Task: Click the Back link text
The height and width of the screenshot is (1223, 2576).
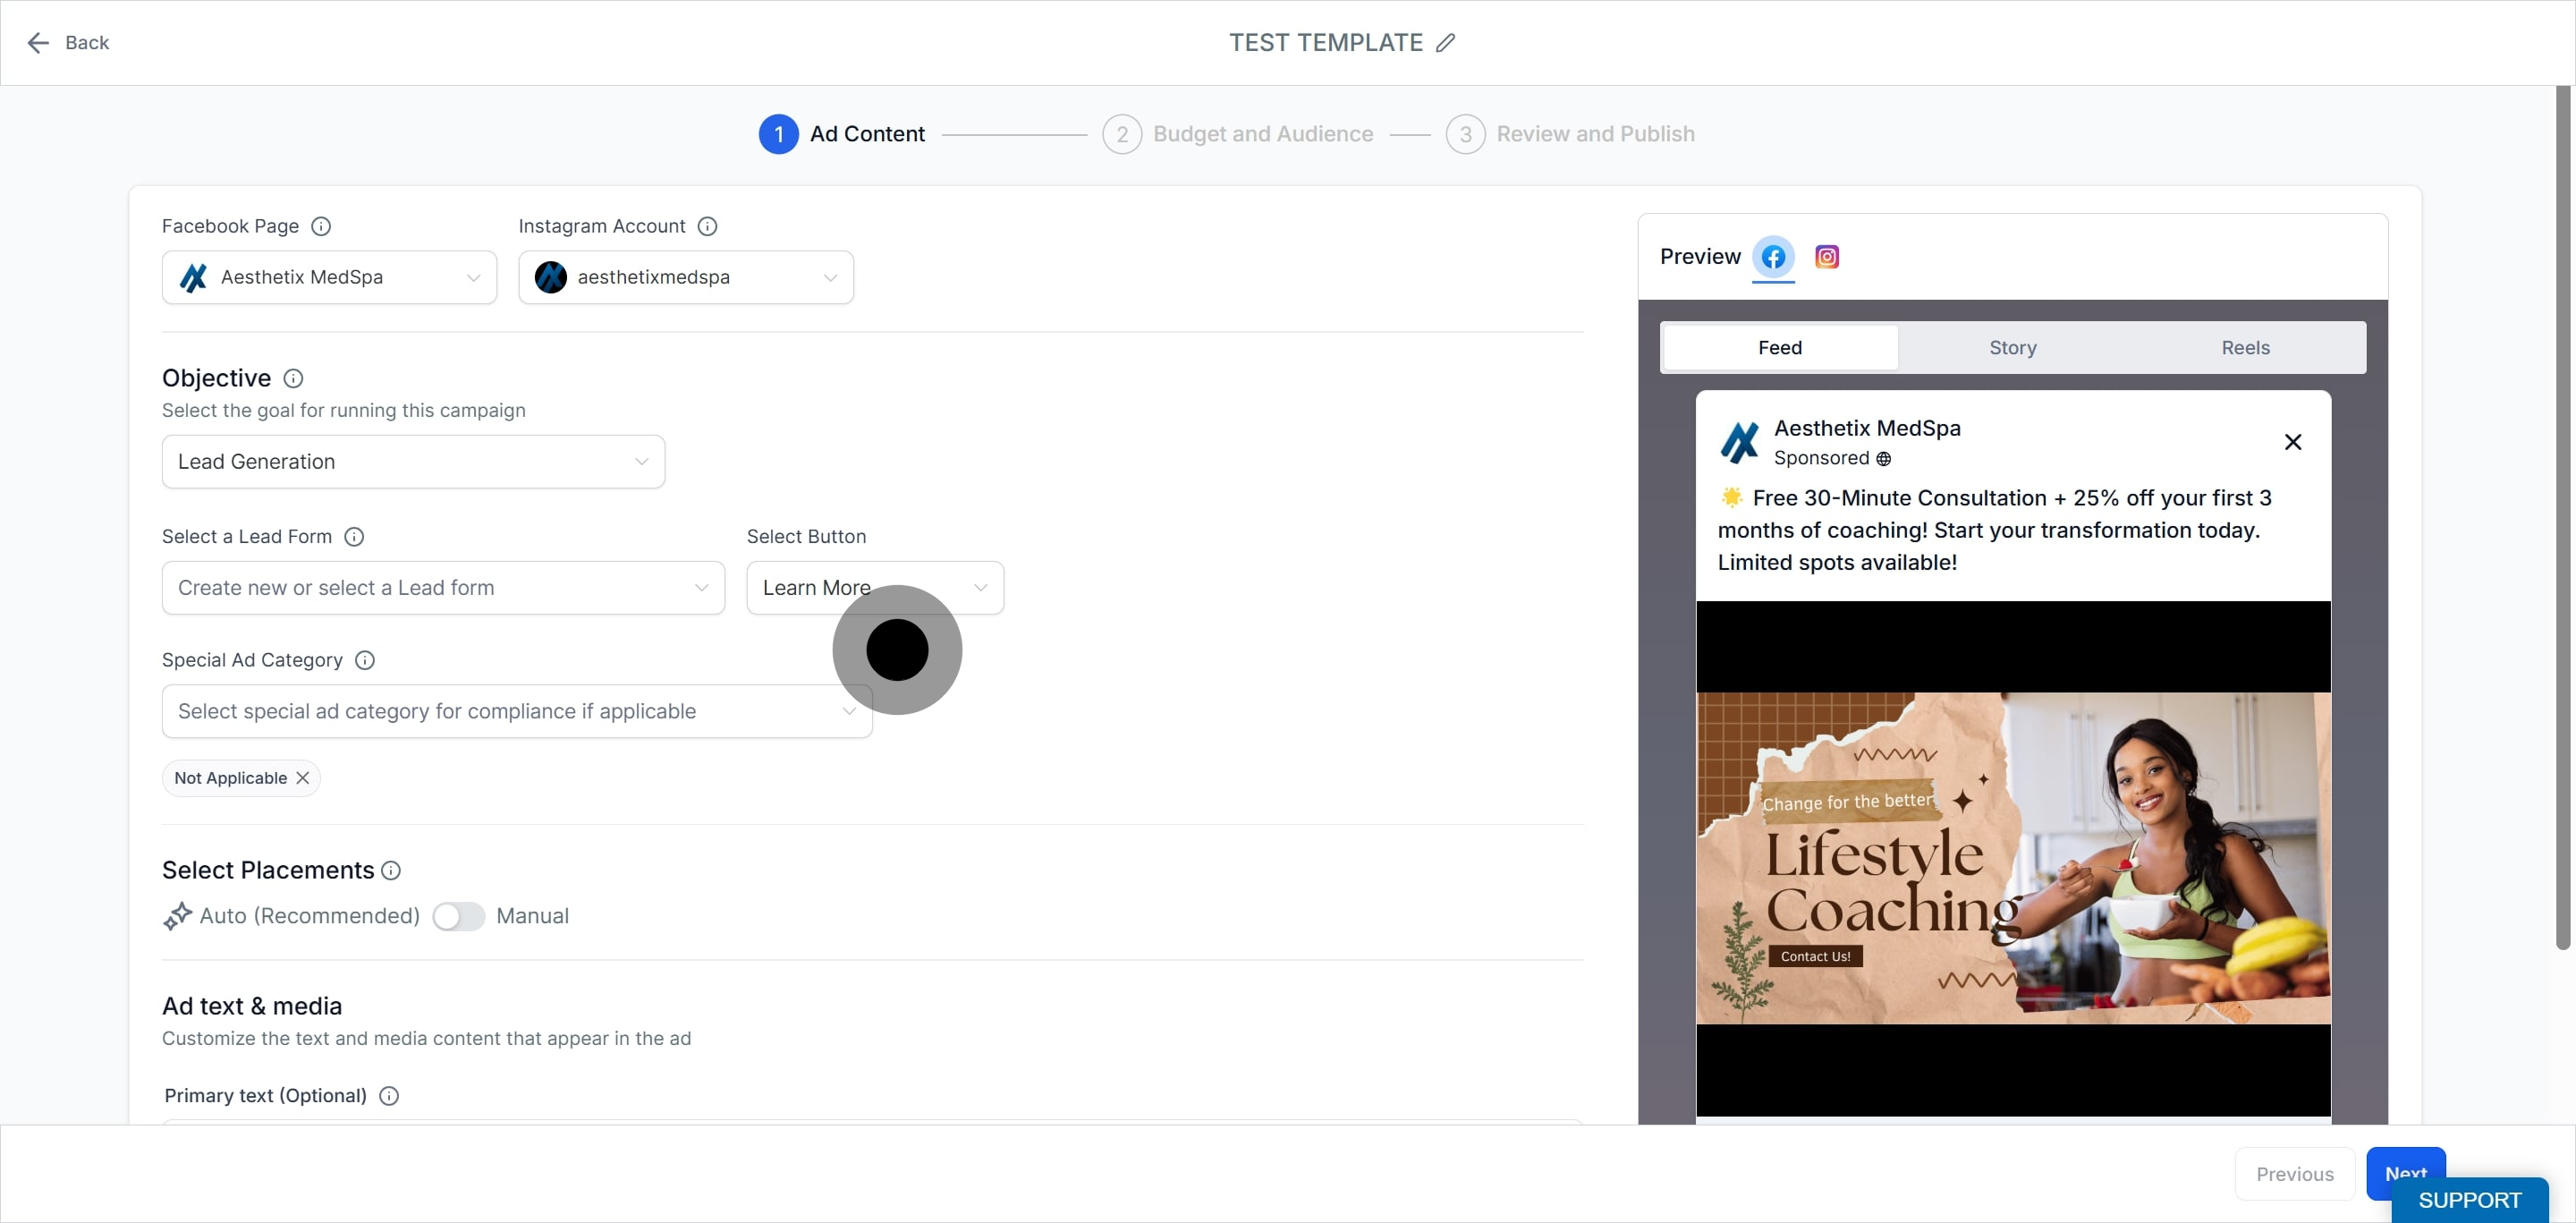Action: (x=87, y=42)
